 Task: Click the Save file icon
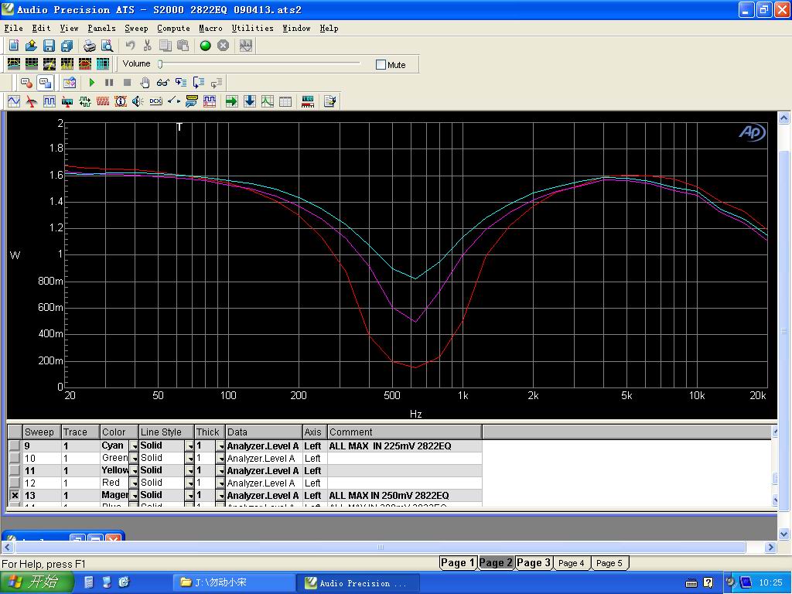click(x=49, y=46)
